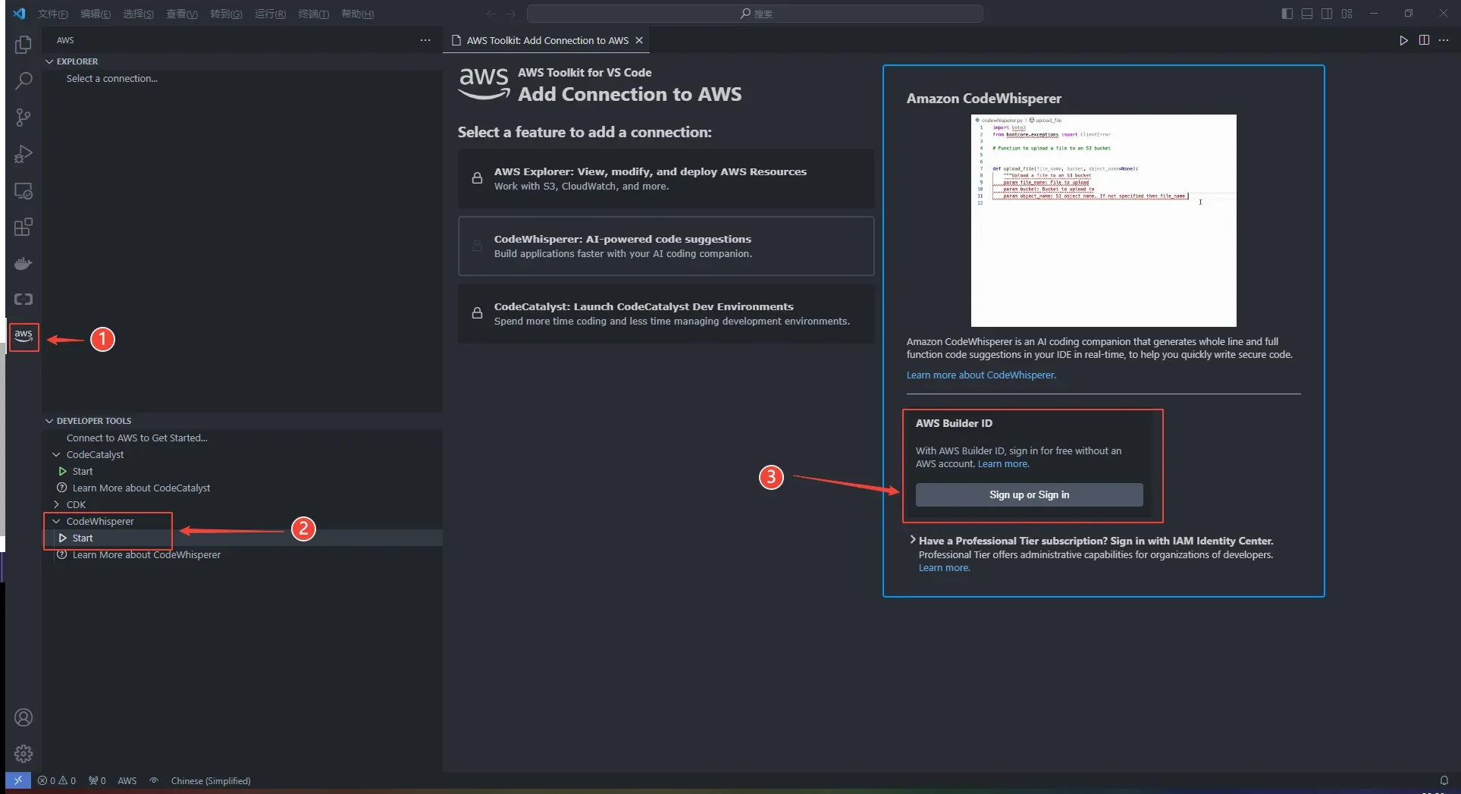
Task: Open the 转到 menu
Action: (226, 14)
